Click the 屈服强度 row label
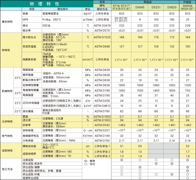Image resolution: width=196 pixels, height=180 pixels. pos(28,70)
